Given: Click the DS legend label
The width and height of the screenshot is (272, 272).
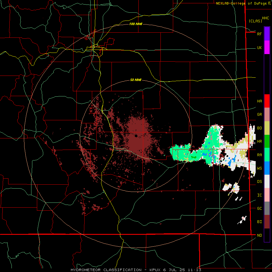Looking at the screenshot, I should (259, 181).
